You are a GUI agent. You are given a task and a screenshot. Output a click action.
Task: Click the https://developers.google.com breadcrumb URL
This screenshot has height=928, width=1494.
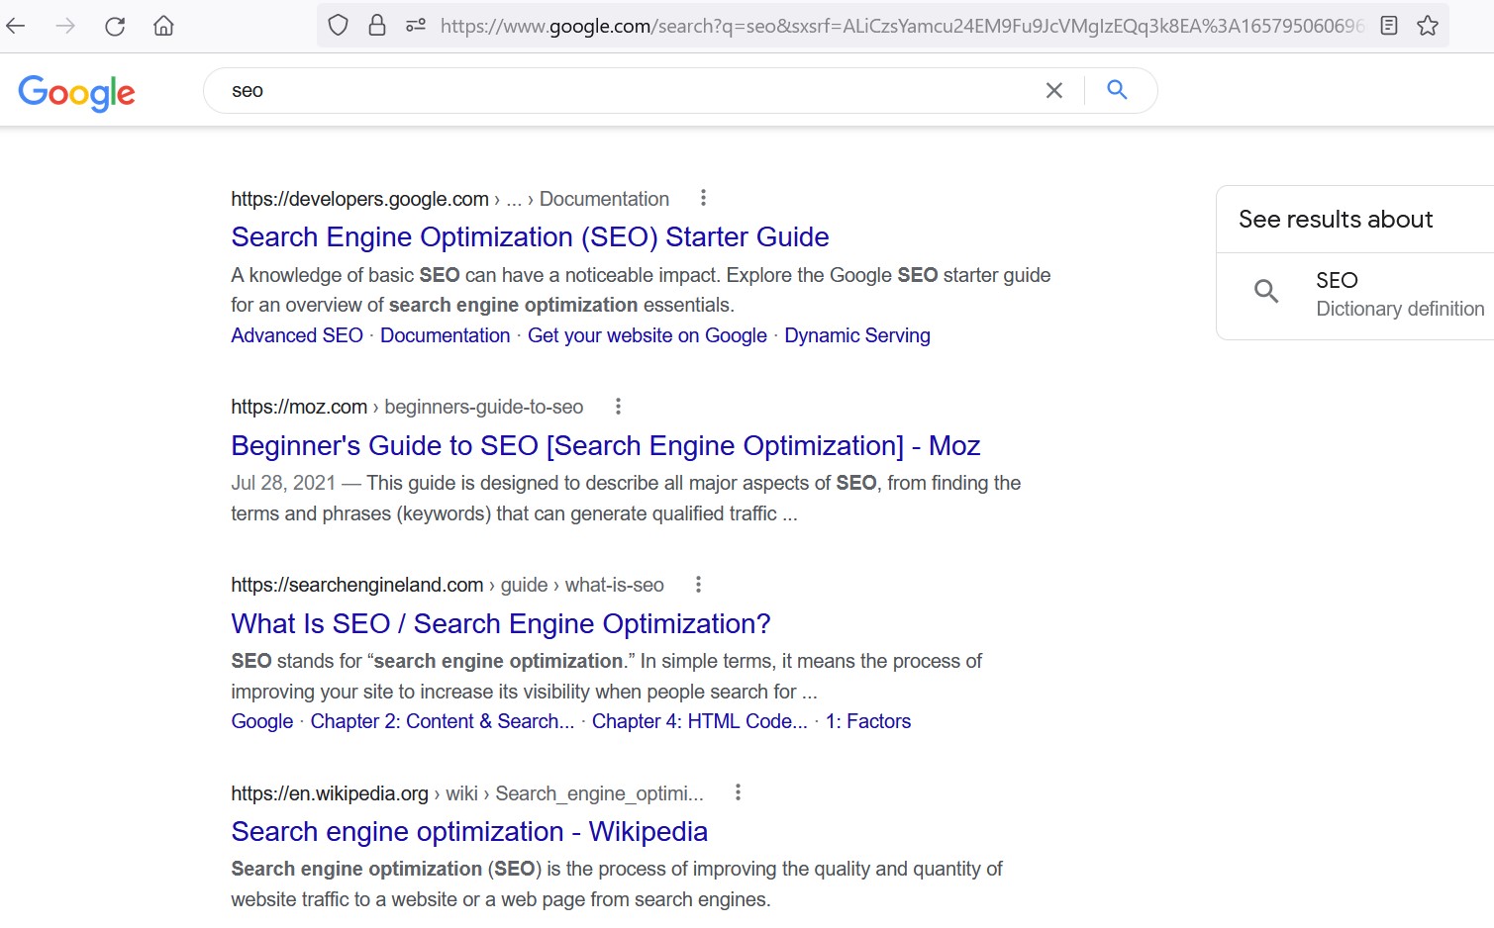coord(360,199)
